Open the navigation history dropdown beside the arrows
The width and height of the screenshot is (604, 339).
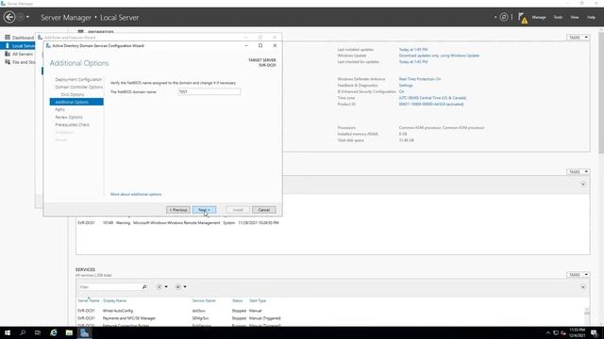(27, 17)
